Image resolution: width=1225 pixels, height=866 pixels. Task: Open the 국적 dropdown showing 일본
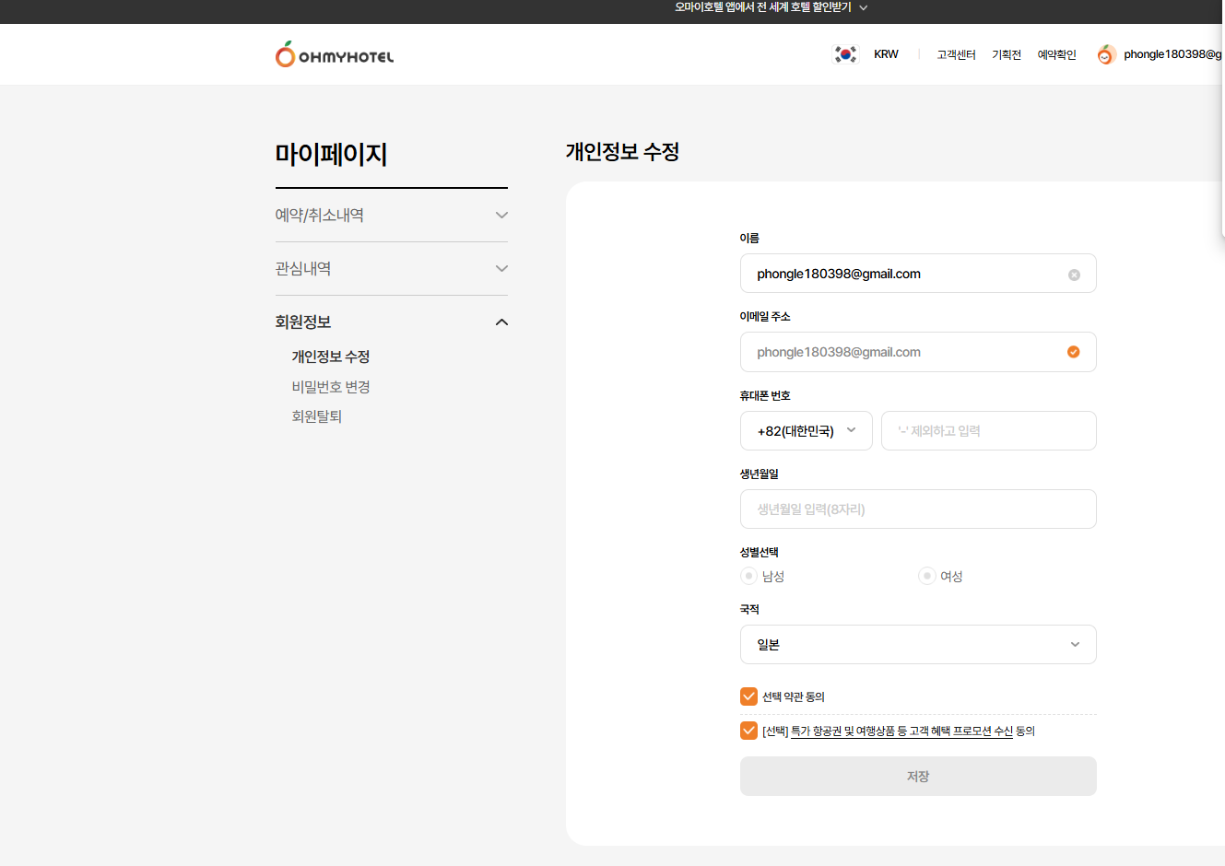[917, 645]
